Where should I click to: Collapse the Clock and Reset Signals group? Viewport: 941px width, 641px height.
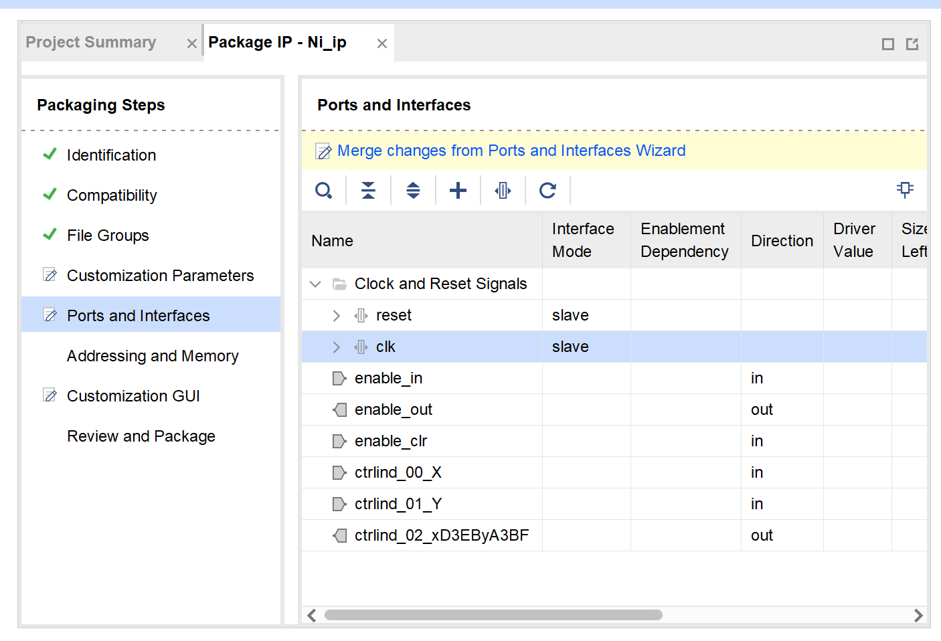click(x=315, y=284)
